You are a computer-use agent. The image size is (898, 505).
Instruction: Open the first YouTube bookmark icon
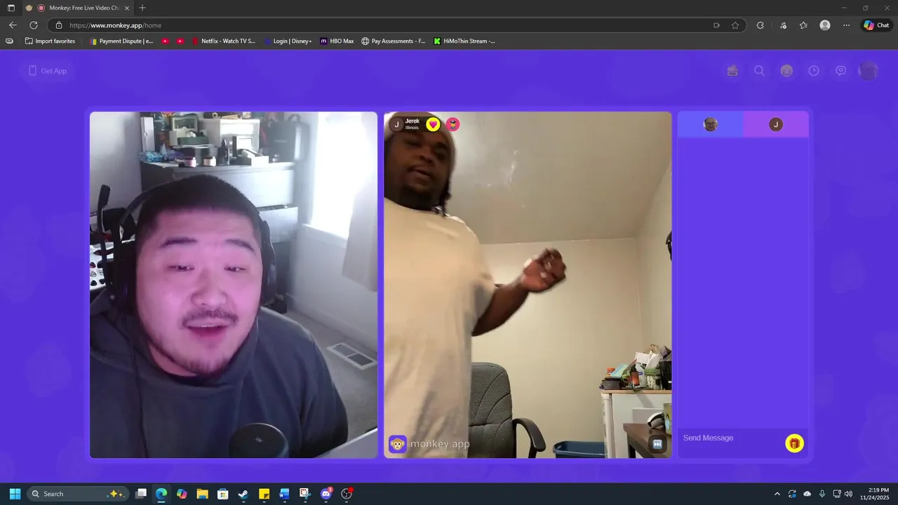click(x=165, y=41)
